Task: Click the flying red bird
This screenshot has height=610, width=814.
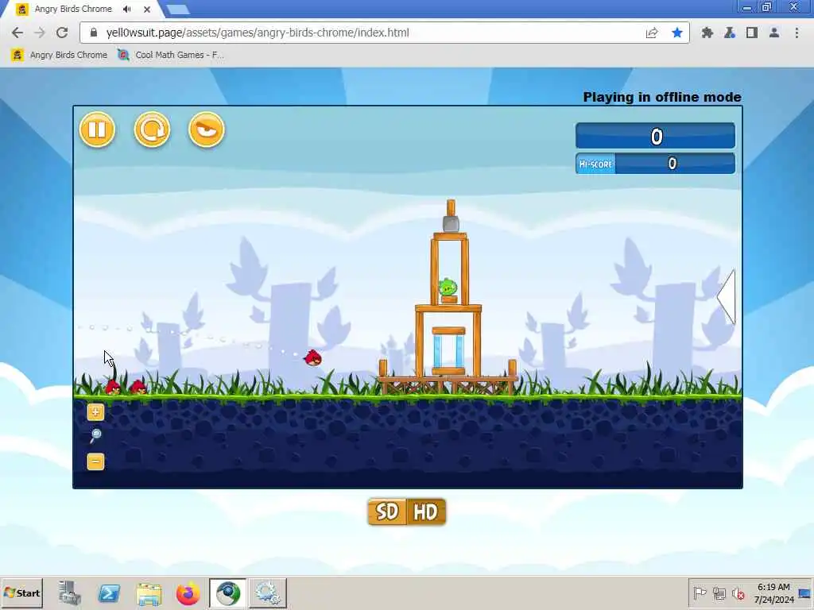Action: pos(313,358)
